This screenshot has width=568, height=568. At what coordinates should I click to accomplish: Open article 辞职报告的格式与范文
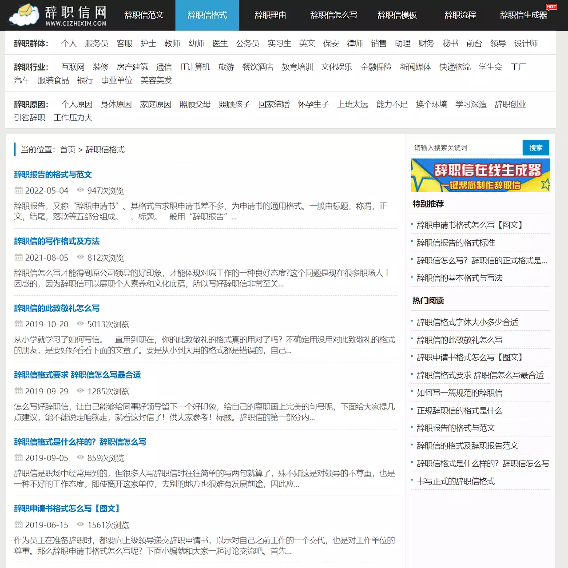pos(53,175)
